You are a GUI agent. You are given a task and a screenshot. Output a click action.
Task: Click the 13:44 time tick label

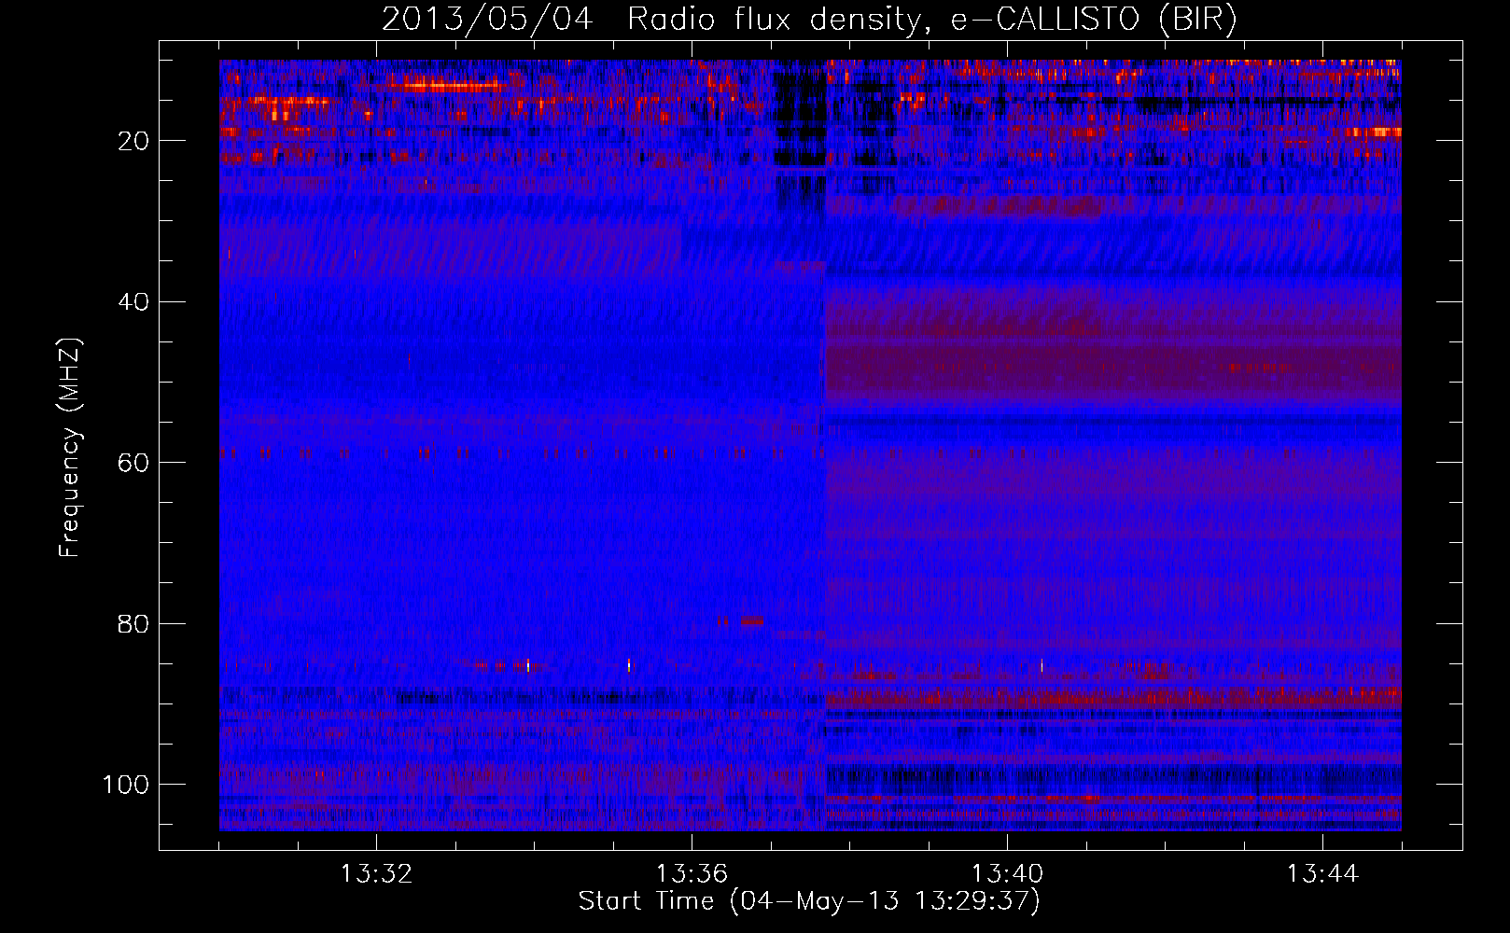pos(1322,874)
